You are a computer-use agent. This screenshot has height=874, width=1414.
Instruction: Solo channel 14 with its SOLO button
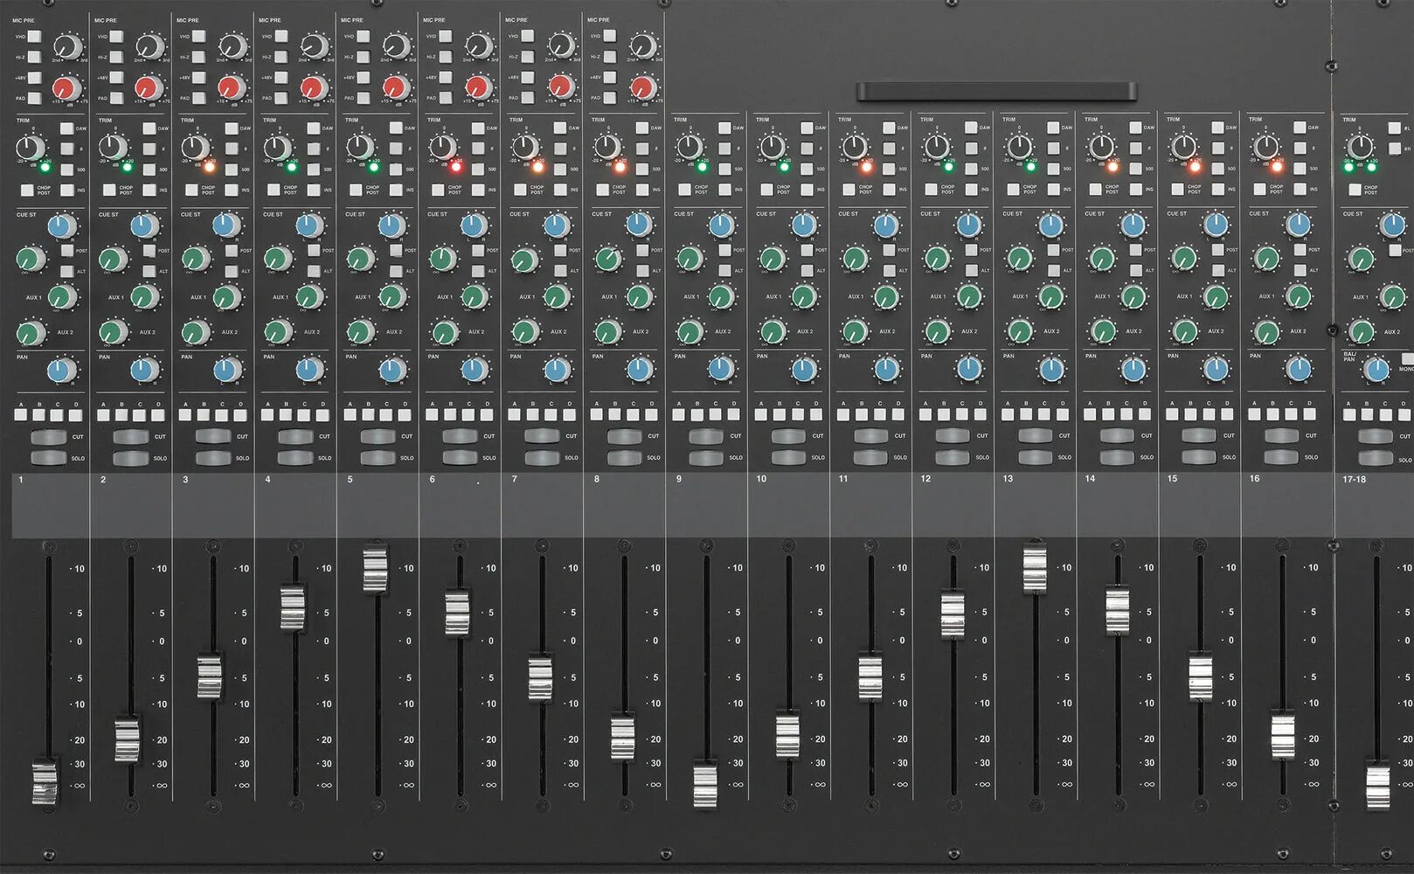1117,456
